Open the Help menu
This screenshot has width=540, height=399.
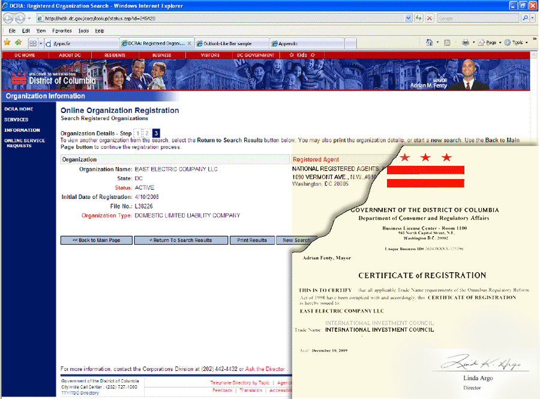(100, 31)
